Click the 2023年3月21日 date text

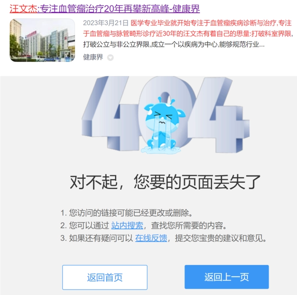tap(106, 23)
